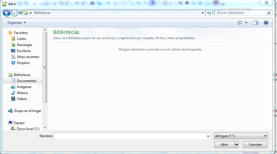Open the Organizar menu
277x154 pixels.
(x=17, y=23)
